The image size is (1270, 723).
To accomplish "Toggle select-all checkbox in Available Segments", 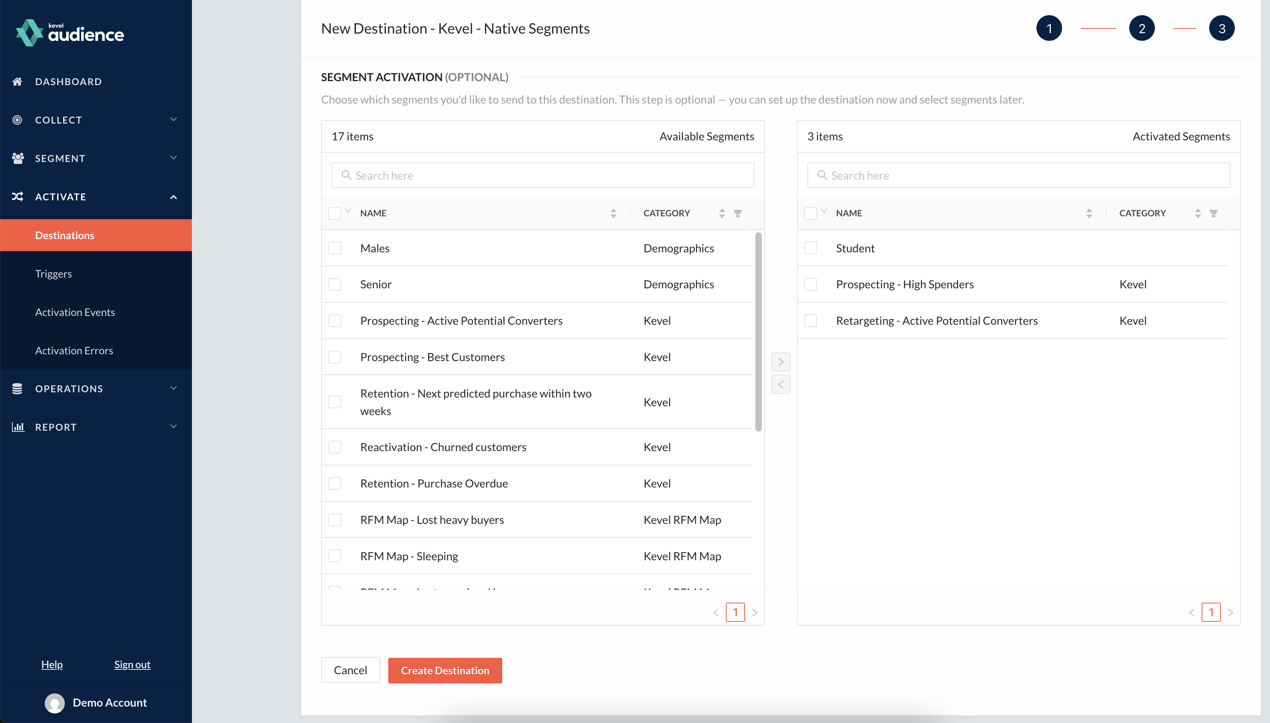I will (x=335, y=213).
